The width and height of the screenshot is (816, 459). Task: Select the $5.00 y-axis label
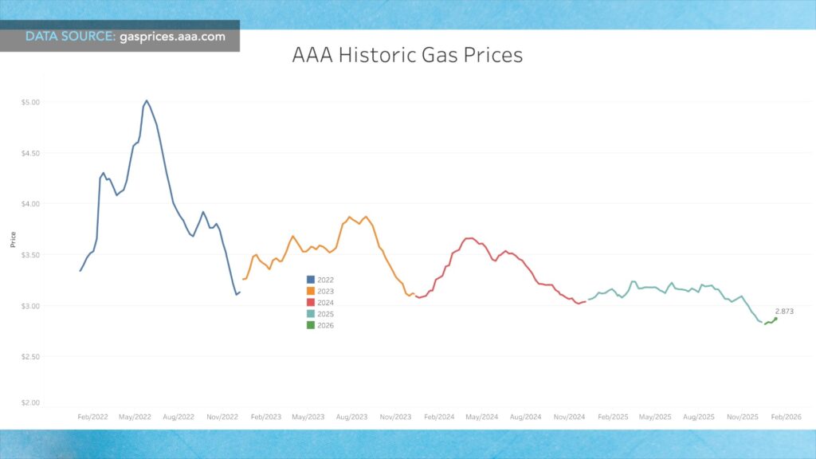coord(30,102)
